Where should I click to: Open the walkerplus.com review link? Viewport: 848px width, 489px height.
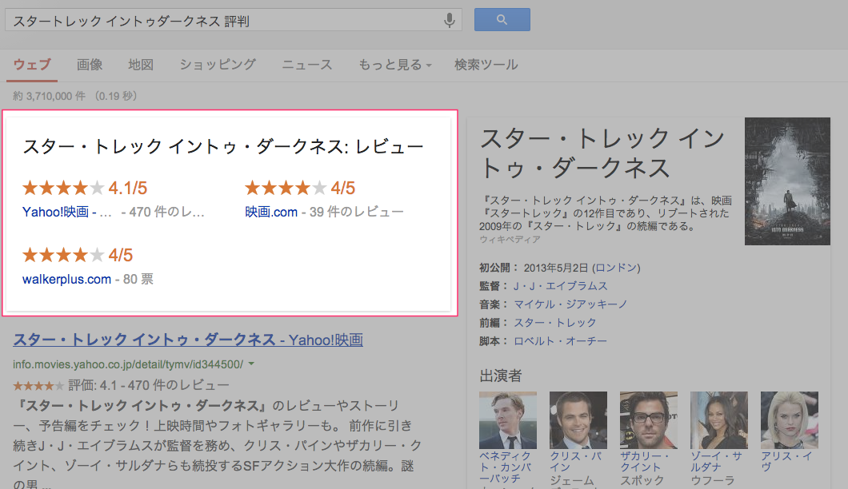[66, 280]
